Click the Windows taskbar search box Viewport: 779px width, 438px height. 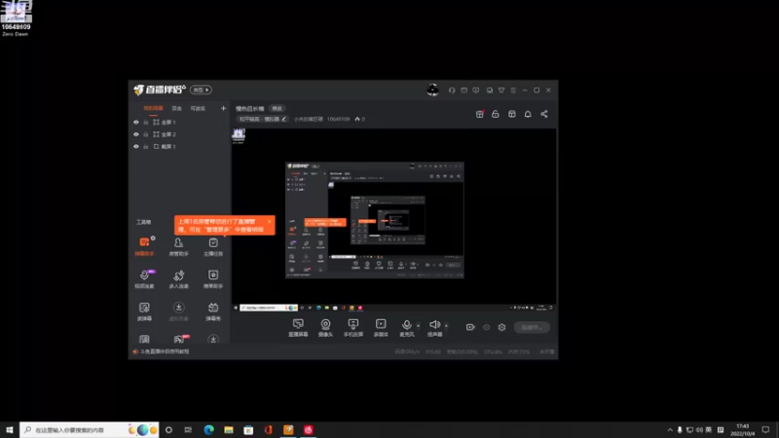[90, 430]
